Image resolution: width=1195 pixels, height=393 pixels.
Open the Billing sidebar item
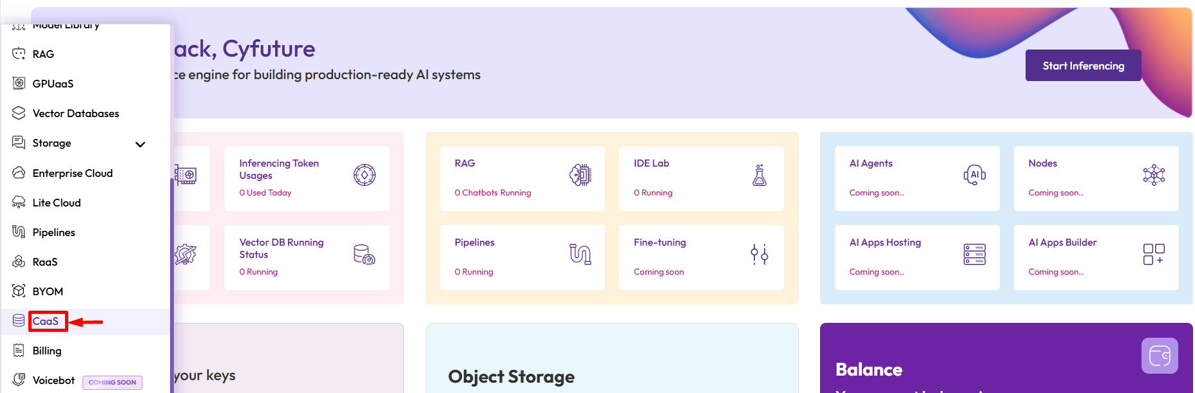[x=47, y=351]
